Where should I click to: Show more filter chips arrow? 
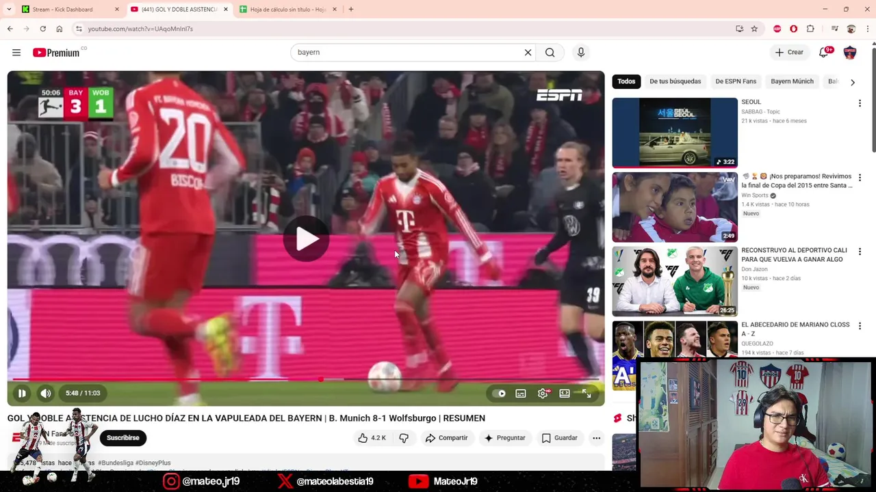pyautogui.click(x=853, y=82)
